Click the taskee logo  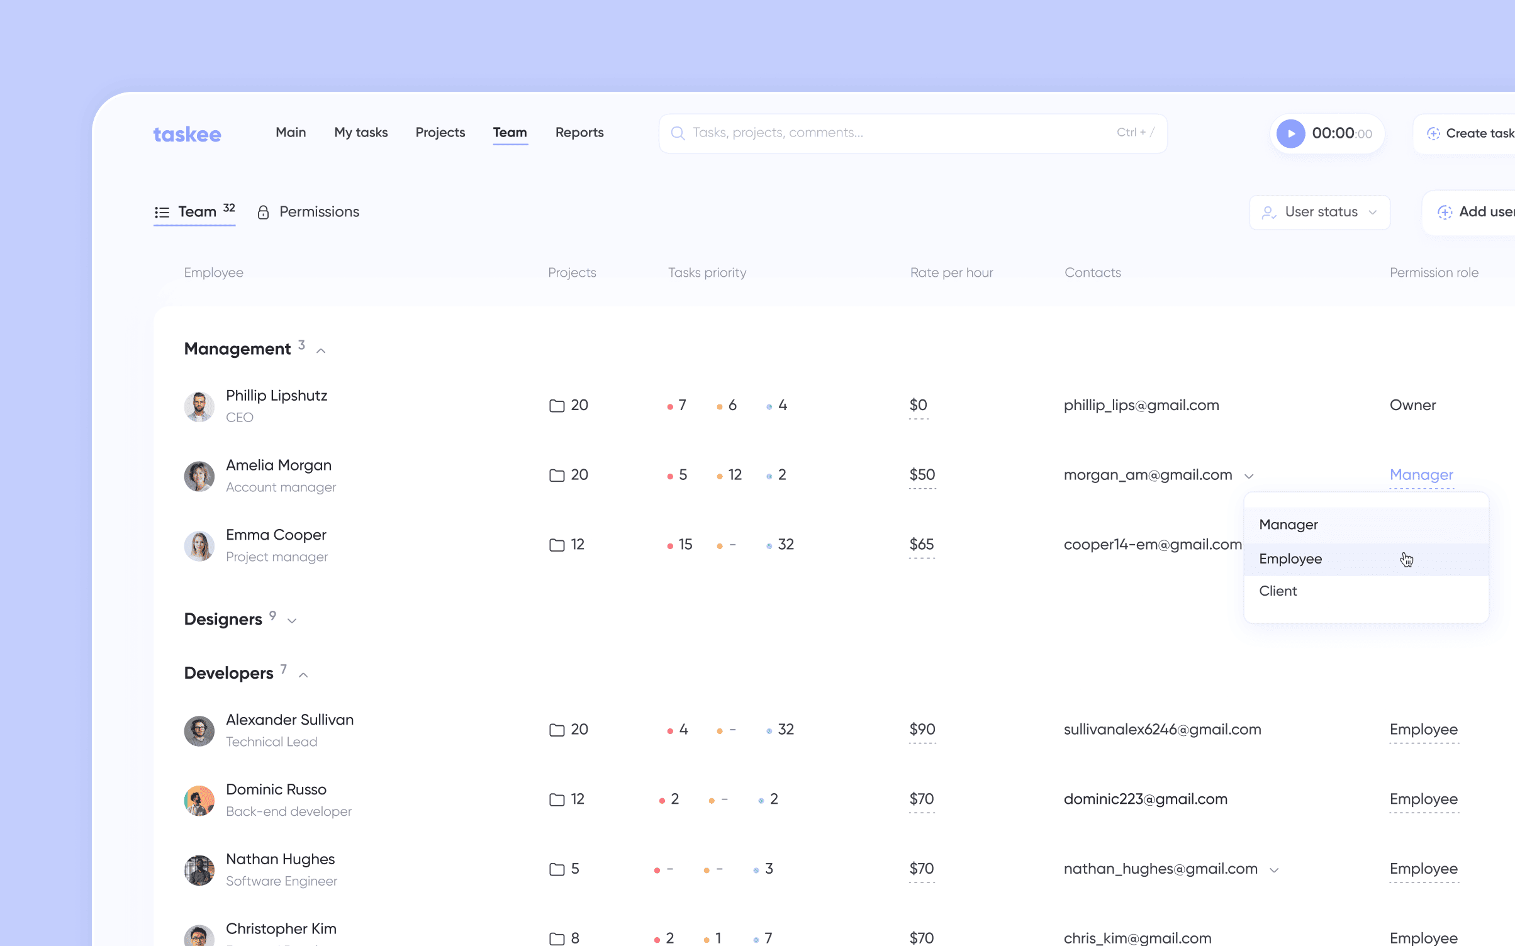[186, 133]
